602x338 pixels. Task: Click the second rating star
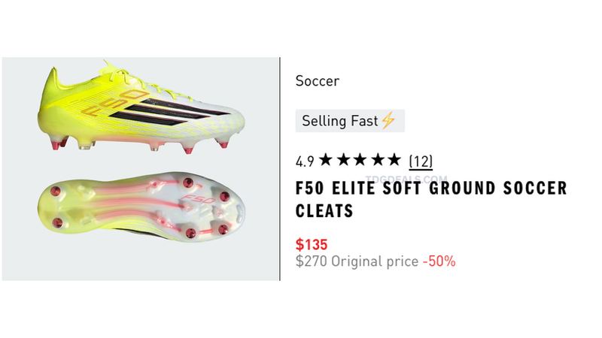coord(342,160)
